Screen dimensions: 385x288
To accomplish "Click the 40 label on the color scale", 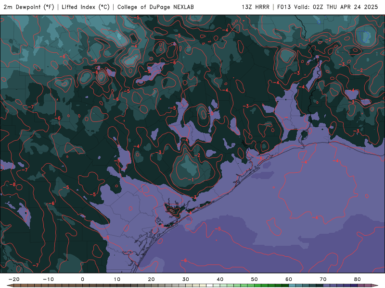I will click(220, 279).
